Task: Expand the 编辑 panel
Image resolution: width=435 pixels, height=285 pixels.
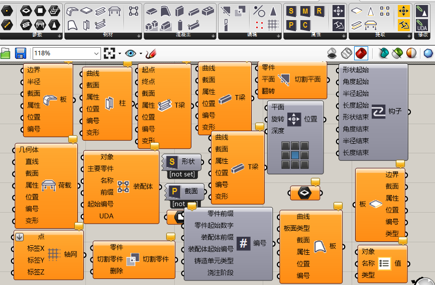Action: point(278,36)
